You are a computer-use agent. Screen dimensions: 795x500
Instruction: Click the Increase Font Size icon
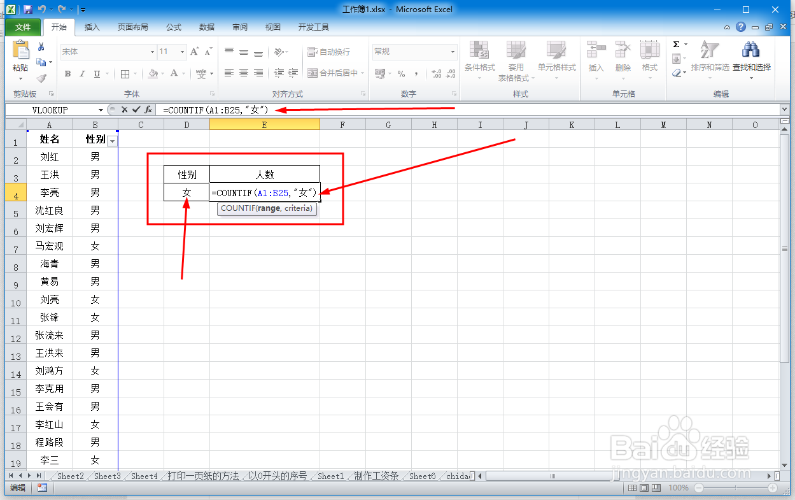tap(195, 52)
